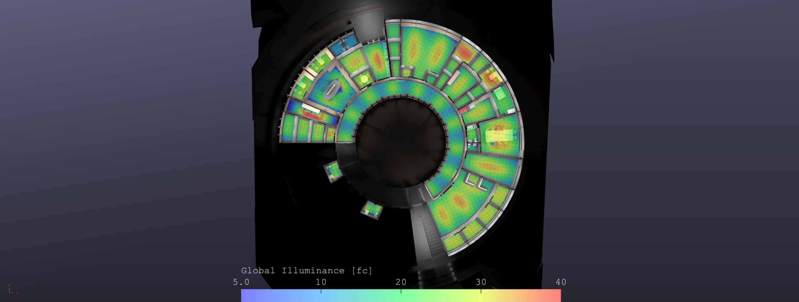The width and height of the screenshot is (799, 302).
Task: Click the oval conference table in the floor plan
Action: [331, 89]
